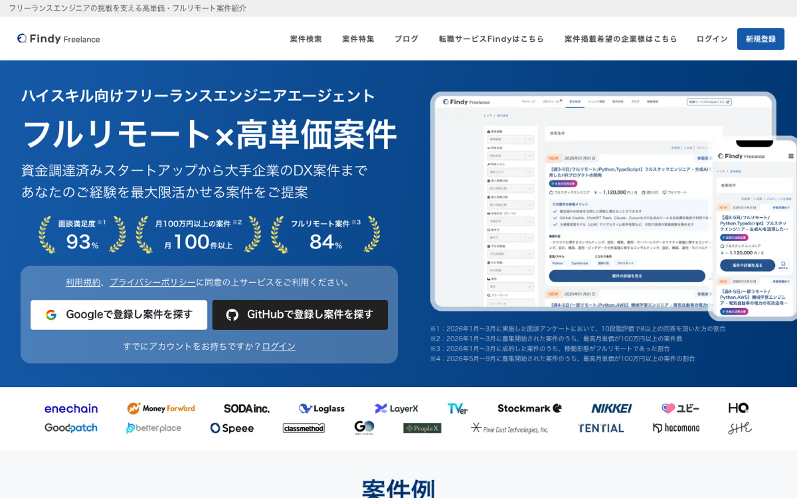Click the 面談満足度 93% badge

coord(82,235)
